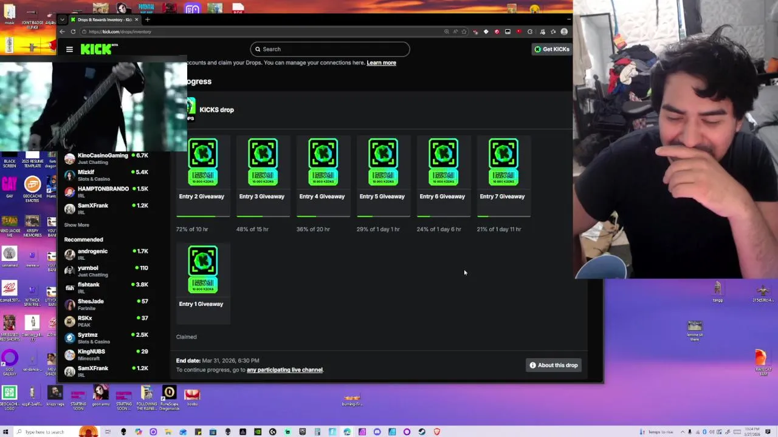Viewport: 778px width, 437px height.
Task: Open fishtank recommended channel
Action: 106,288
